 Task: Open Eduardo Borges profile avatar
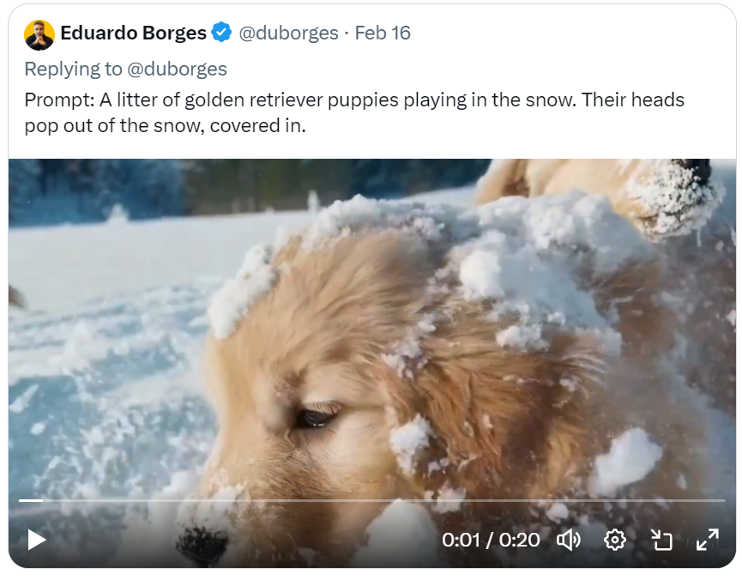(x=39, y=35)
